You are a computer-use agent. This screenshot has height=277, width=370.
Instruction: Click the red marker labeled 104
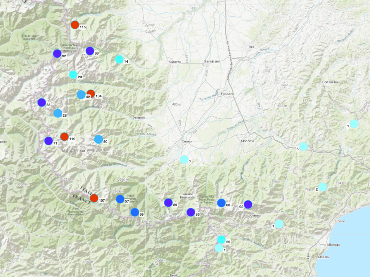click(x=91, y=94)
